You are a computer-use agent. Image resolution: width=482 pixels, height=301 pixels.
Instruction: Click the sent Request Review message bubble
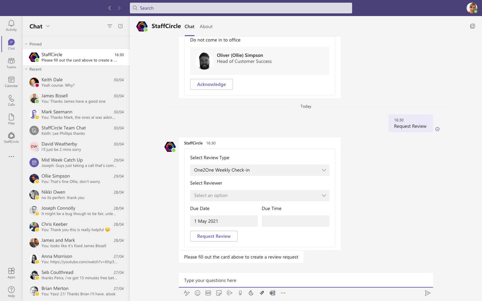tap(411, 123)
